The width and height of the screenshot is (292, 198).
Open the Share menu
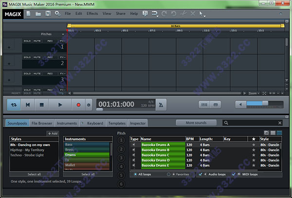point(121,14)
